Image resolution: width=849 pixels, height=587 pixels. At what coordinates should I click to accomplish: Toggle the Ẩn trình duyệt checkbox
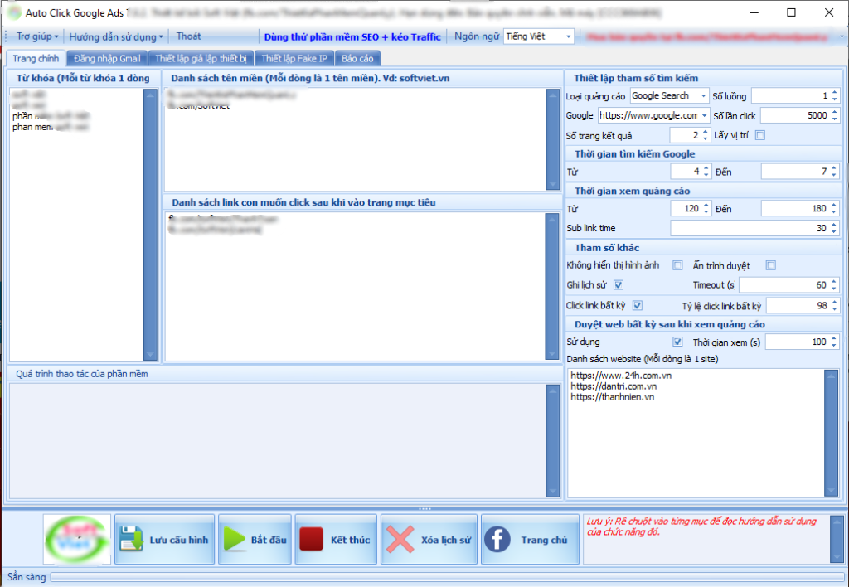click(770, 265)
